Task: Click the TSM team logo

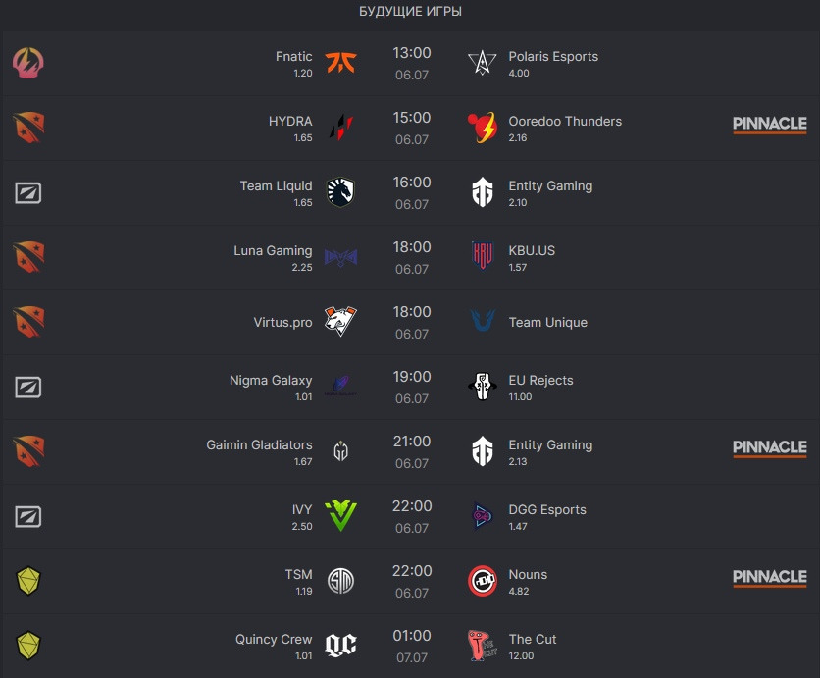Action: 340,581
